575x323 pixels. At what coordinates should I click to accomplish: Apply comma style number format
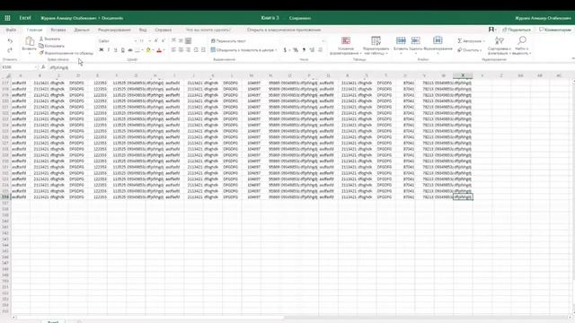pyautogui.click(x=304, y=50)
